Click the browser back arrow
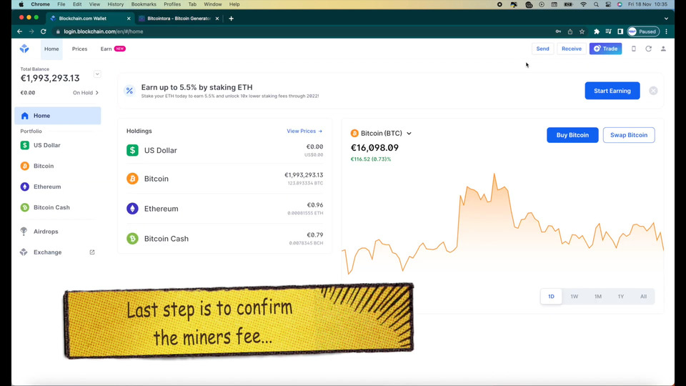Screen dimensions: 686x386 click(20, 31)
